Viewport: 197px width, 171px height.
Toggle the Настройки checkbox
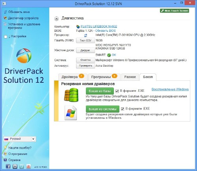(6, 37)
